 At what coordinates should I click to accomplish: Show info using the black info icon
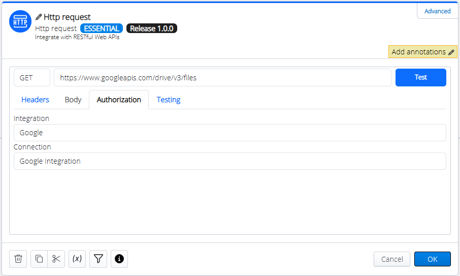[x=119, y=259]
